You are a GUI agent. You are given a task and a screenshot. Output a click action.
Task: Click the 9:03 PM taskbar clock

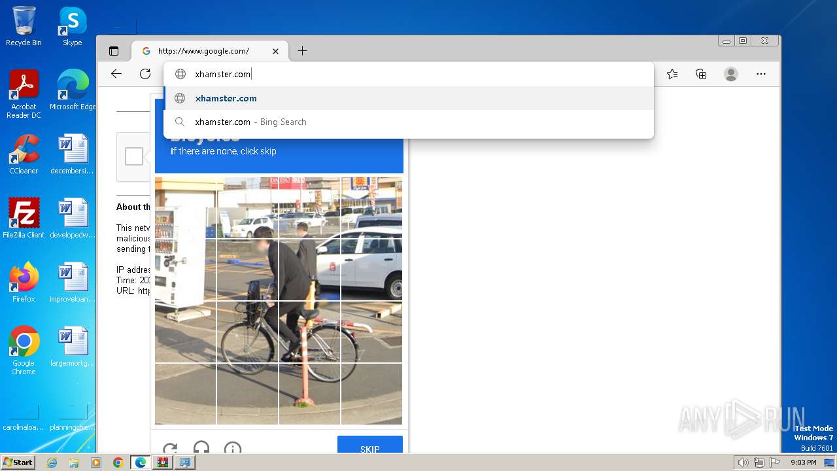coord(803,462)
